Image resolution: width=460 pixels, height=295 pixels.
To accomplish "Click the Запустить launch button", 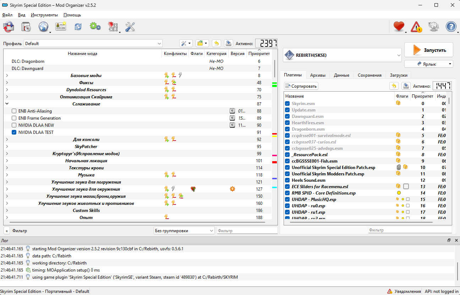I will click(x=429, y=50).
